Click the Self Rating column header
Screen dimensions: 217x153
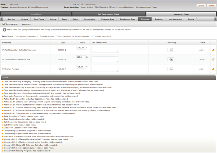click(x=171, y=43)
